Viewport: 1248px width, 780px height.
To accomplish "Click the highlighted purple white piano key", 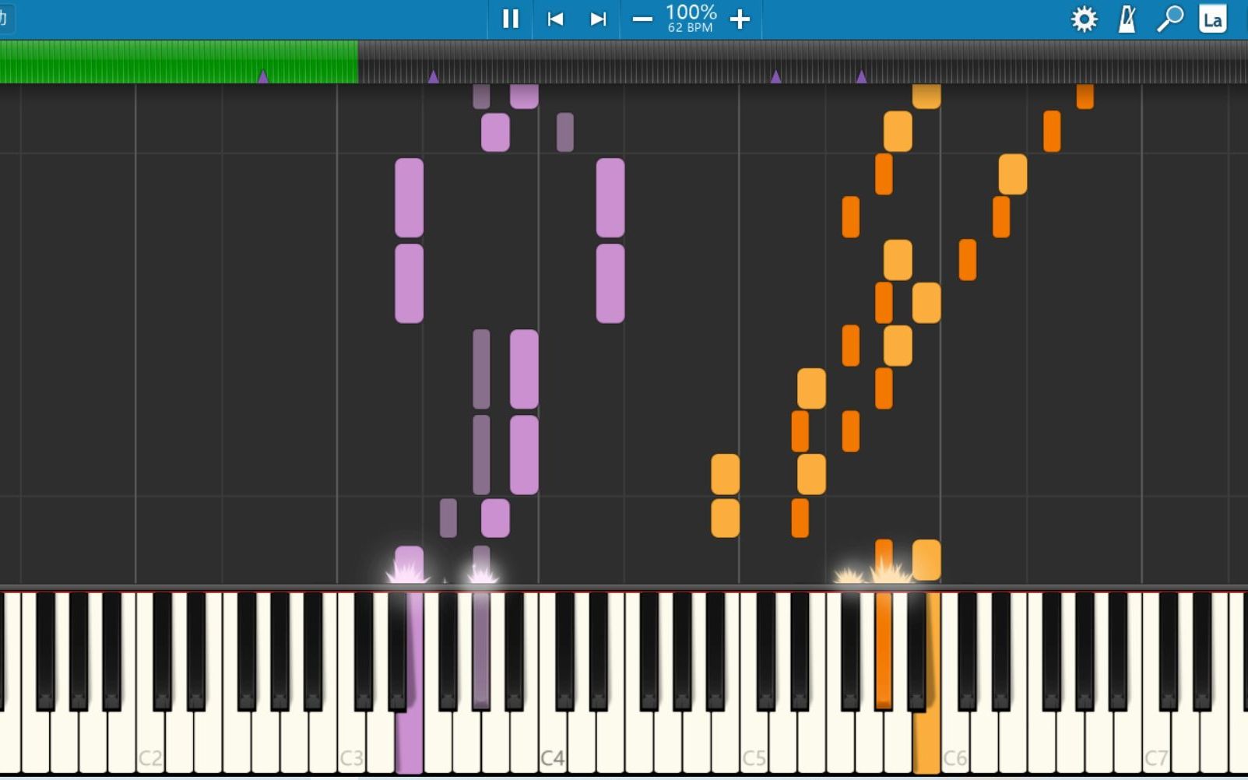I will (x=409, y=740).
